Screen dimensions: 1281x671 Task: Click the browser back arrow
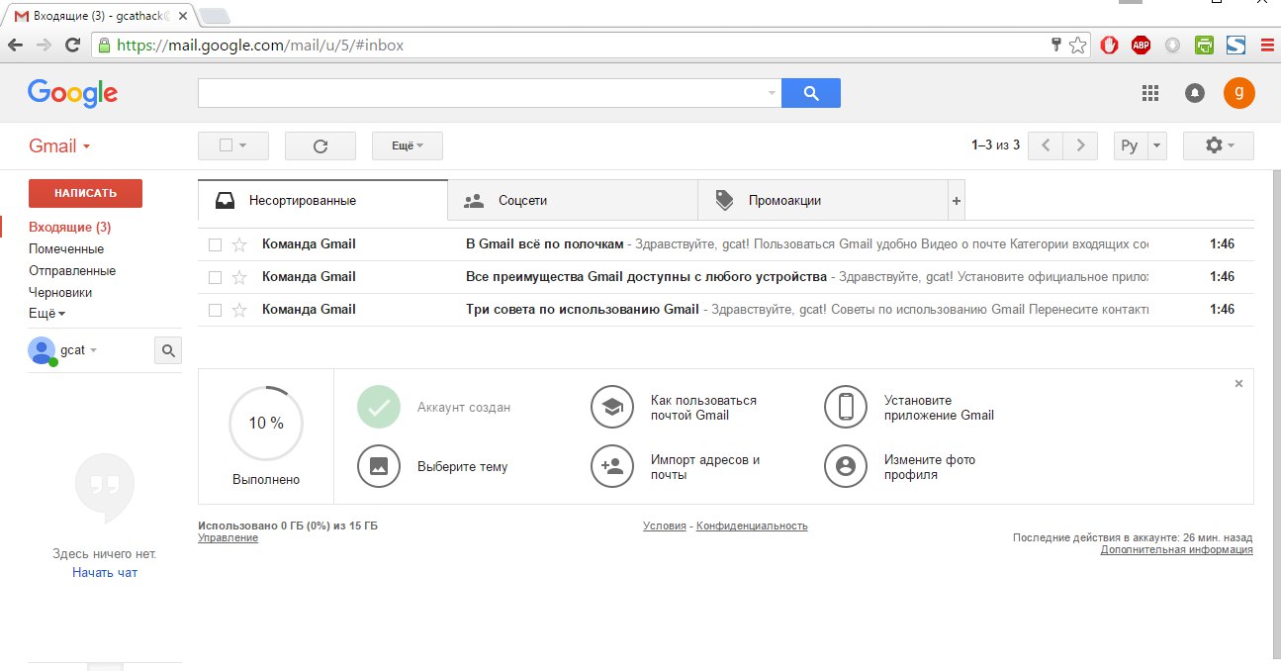click(x=16, y=46)
